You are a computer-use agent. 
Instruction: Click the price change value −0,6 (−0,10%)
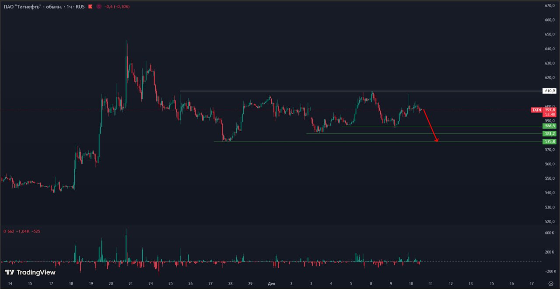[117, 7]
